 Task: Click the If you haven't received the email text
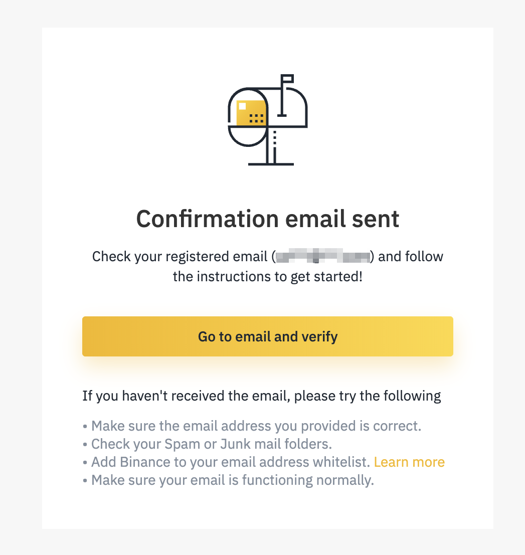click(x=262, y=396)
